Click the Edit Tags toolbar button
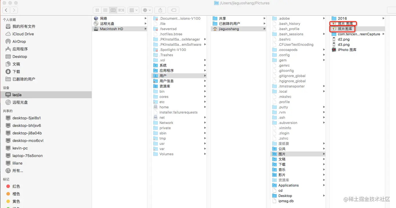Viewport: 396px width, 208px height. pyautogui.click(x=173, y=10)
